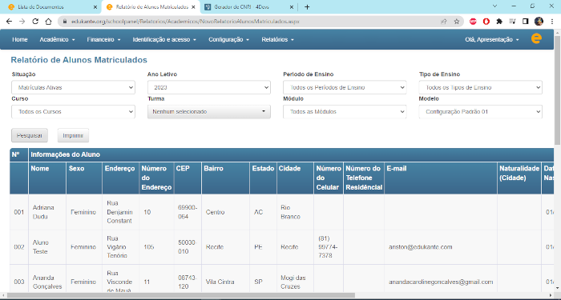
Task: Click the email anandacarolinegoncalves@gmail.com
Action: pyautogui.click(x=441, y=282)
